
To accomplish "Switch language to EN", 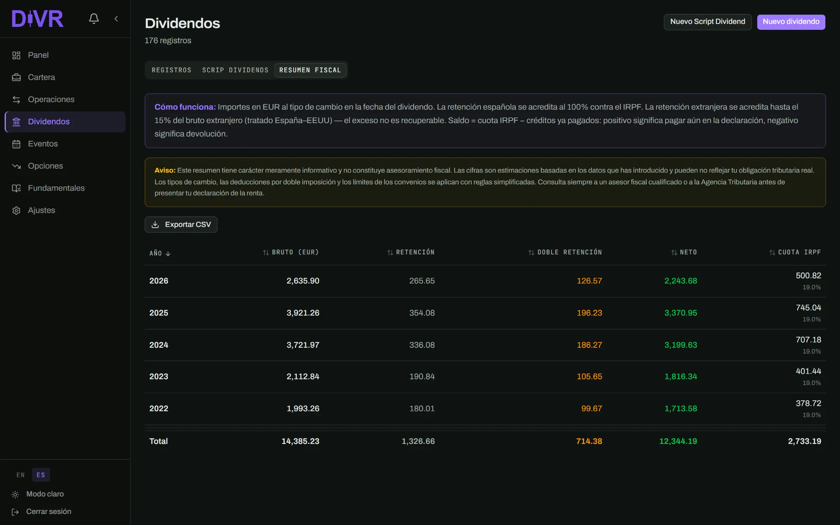I will (x=21, y=475).
